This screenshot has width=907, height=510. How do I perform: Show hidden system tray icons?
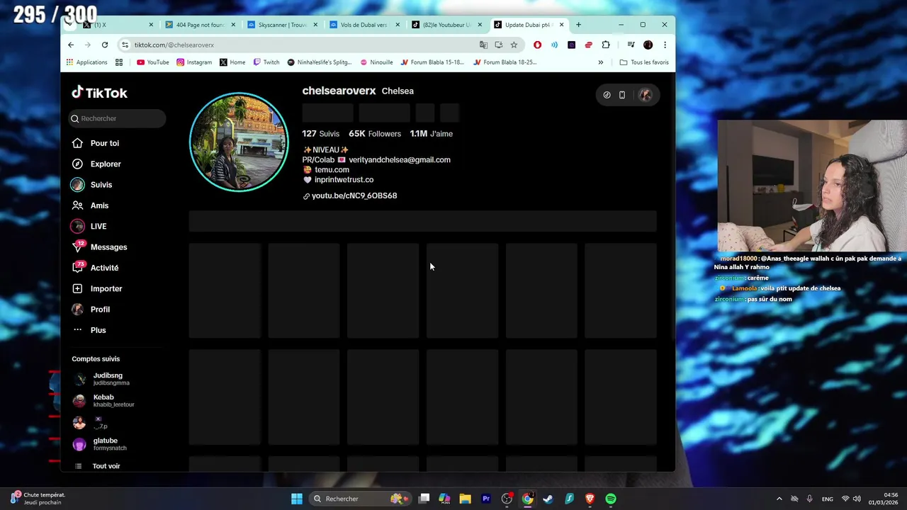[x=779, y=499]
